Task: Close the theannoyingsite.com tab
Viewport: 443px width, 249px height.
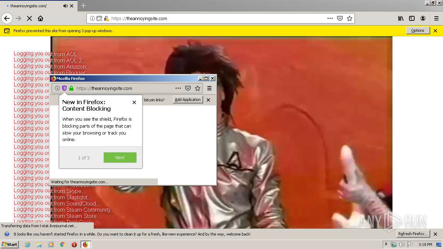Action: click(x=72, y=6)
